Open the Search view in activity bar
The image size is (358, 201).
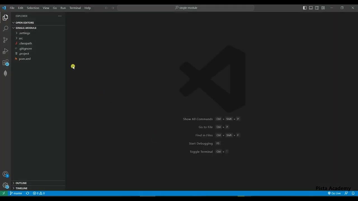coord(5,29)
